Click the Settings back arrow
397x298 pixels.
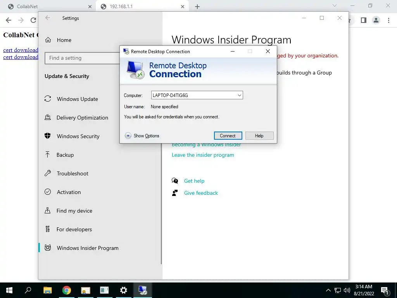[48, 18]
